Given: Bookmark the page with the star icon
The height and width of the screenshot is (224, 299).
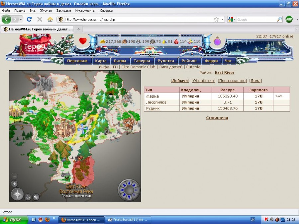Looking at the screenshot, I should click(x=216, y=19).
